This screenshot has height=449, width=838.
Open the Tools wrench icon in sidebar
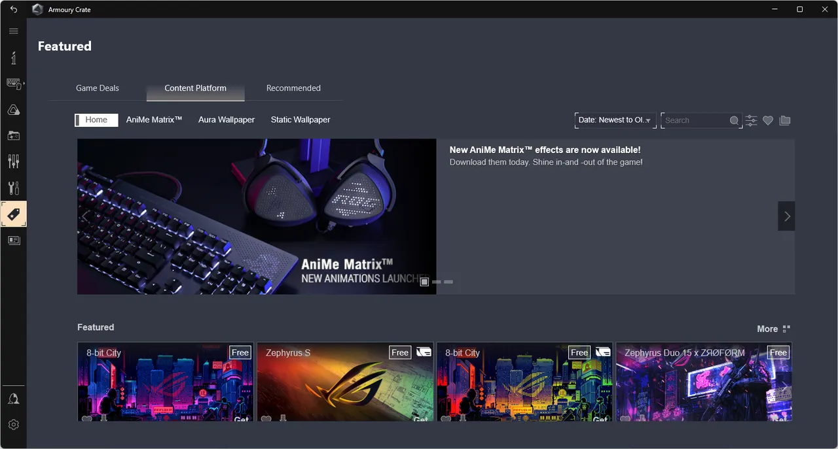click(x=14, y=188)
